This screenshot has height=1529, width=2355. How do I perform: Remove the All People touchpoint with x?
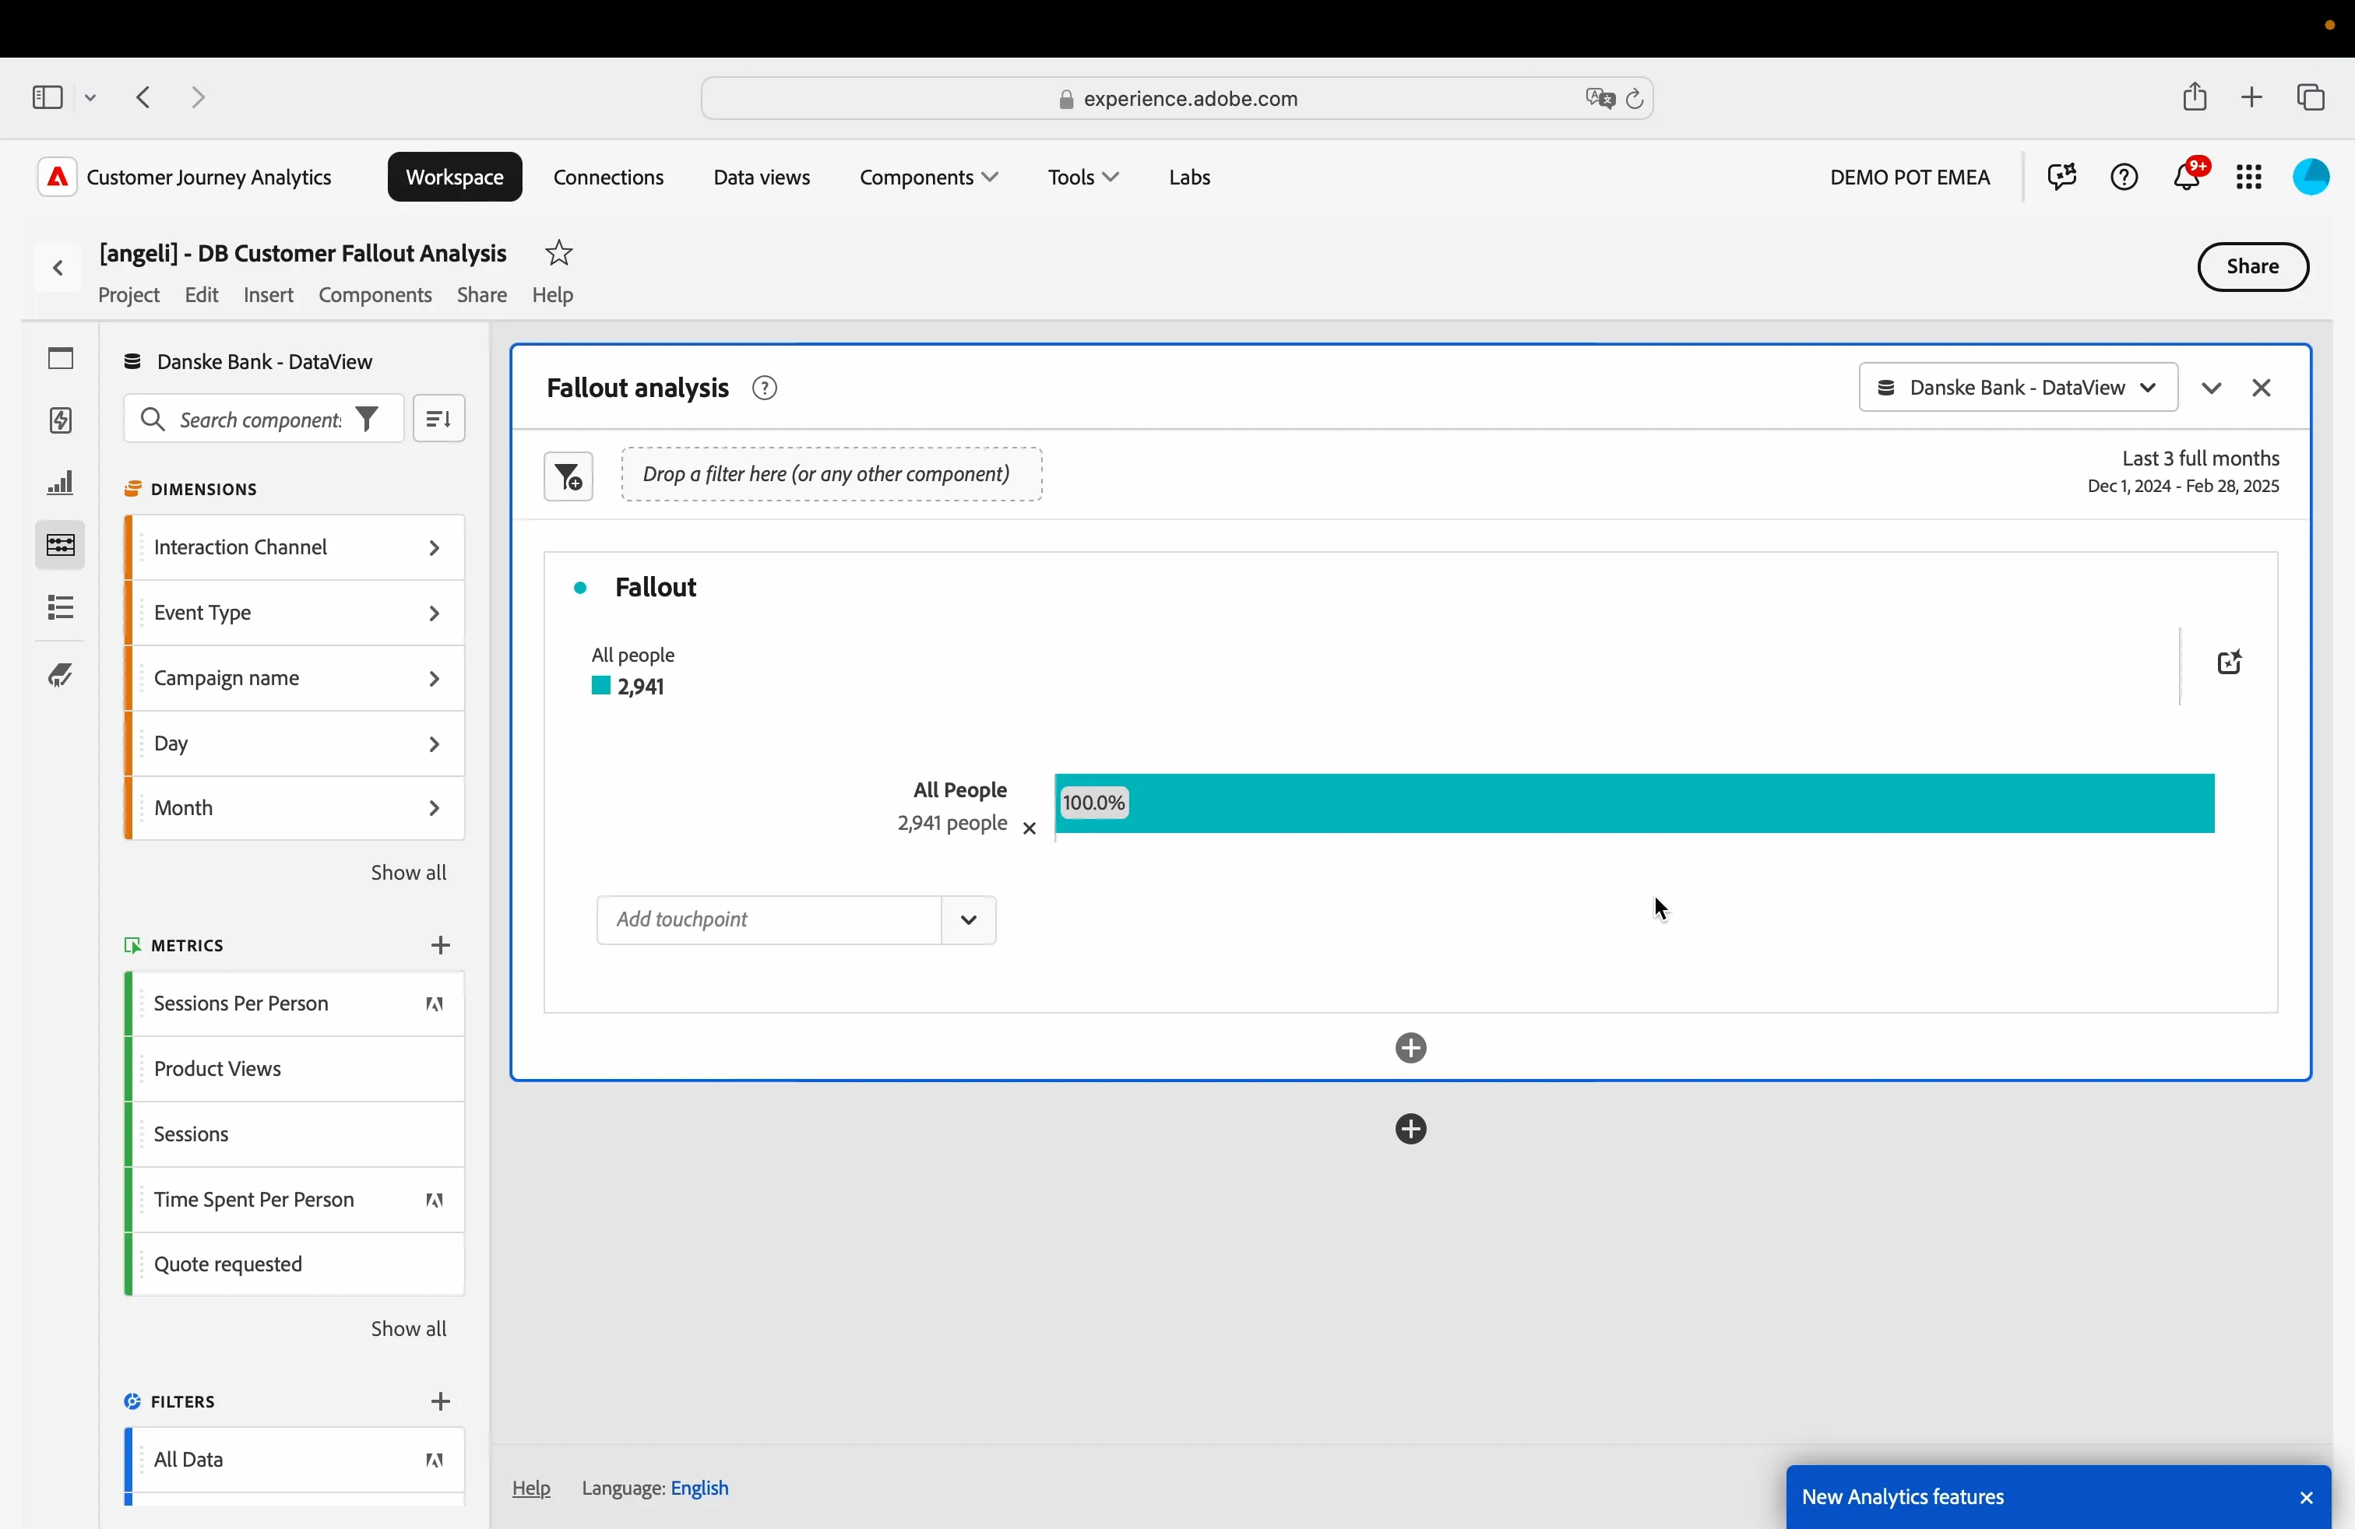point(1029,829)
